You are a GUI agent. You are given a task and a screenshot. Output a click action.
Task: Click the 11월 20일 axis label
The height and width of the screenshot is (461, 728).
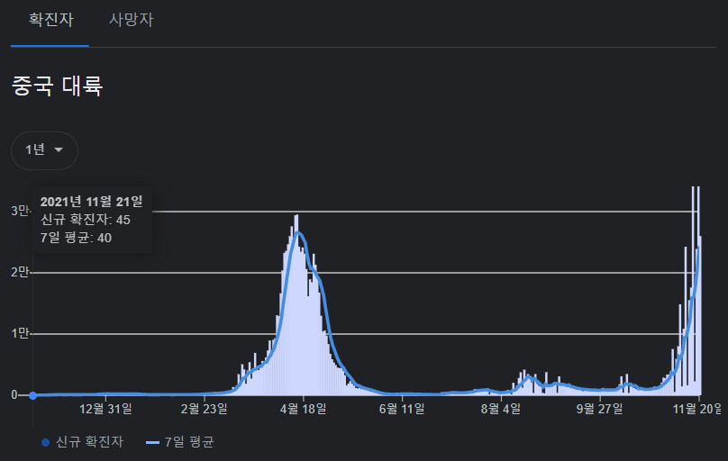click(697, 409)
